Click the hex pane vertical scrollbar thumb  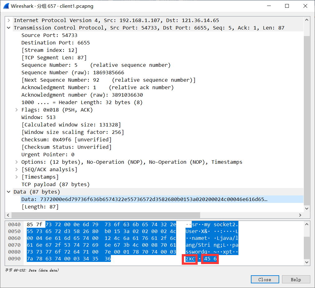pos(307,248)
